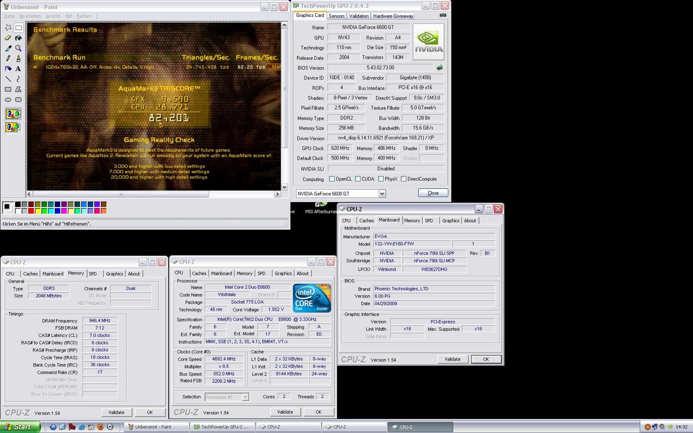Open the Bearbeiten menu in Paint

[30, 16]
